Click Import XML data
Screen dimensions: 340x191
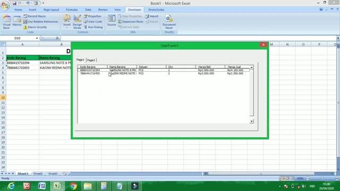[152, 16]
